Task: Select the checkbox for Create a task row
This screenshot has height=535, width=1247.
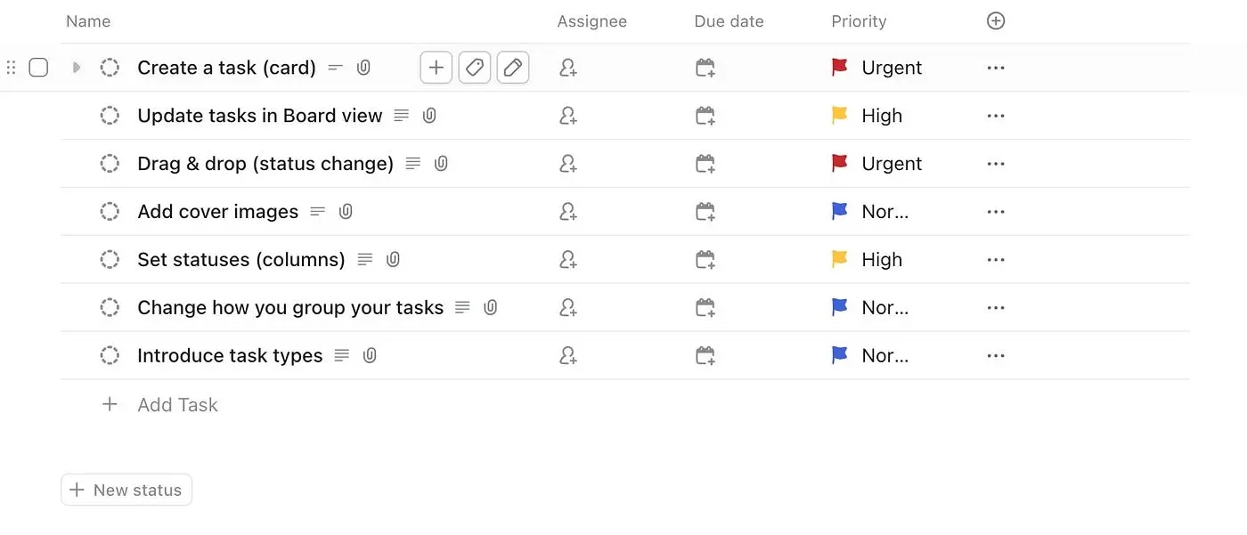Action: tap(38, 68)
